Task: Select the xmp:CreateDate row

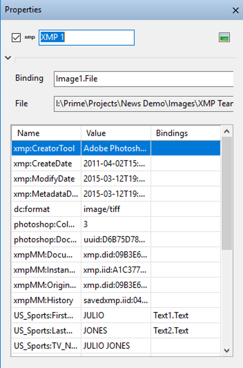Action: coord(116,164)
